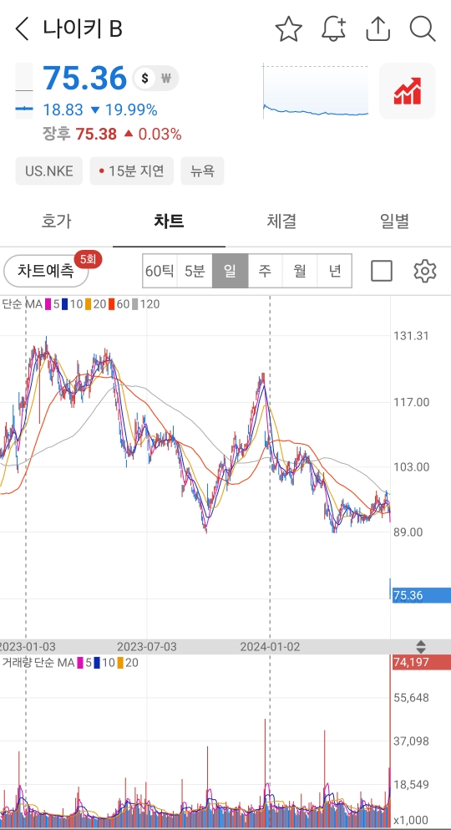Tap the 74,197 volume marker label
The height and width of the screenshot is (830, 451).
tap(421, 662)
